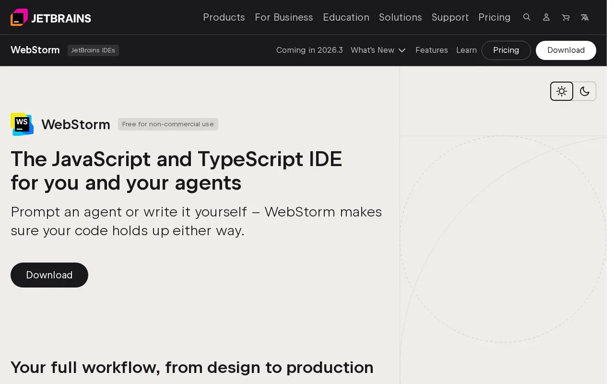Viewport: 614px width, 384px height.
Task: Click 'Your full workflow, from design to production' heading
Action: click(x=192, y=367)
